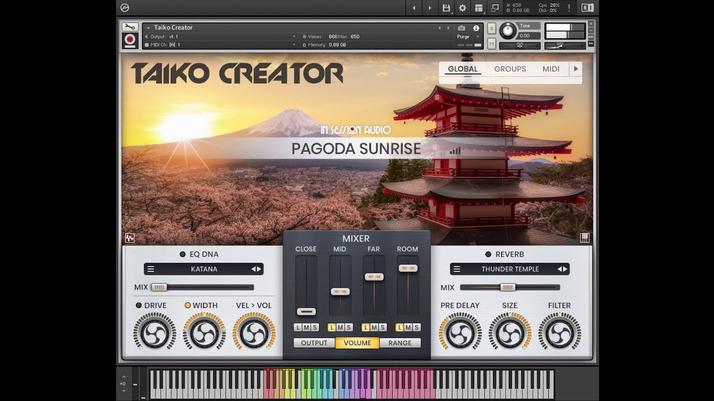Screen dimensions: 714x401
Task: Go to next instrument arrow next to Taiko Creator
Action: pyautogui.click(x=447, y=28)
